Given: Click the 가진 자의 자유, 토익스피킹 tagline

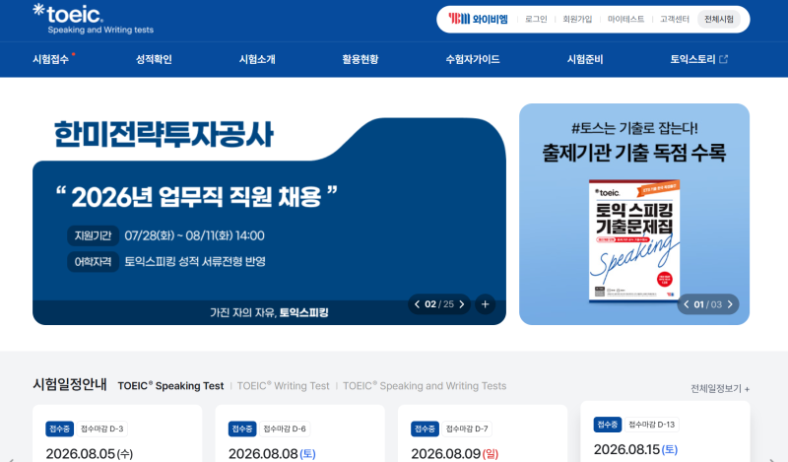Looking at the screenshot, I should pos(269,312).
